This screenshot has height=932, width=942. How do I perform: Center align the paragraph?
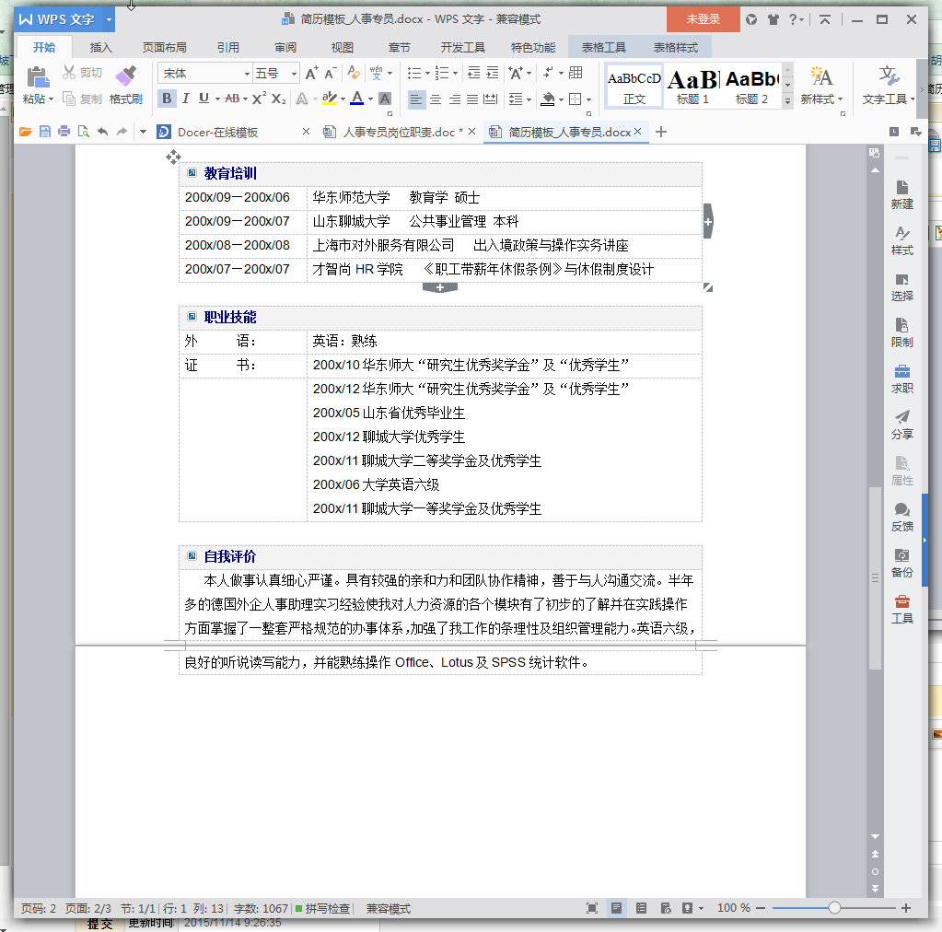pos(436,99)
